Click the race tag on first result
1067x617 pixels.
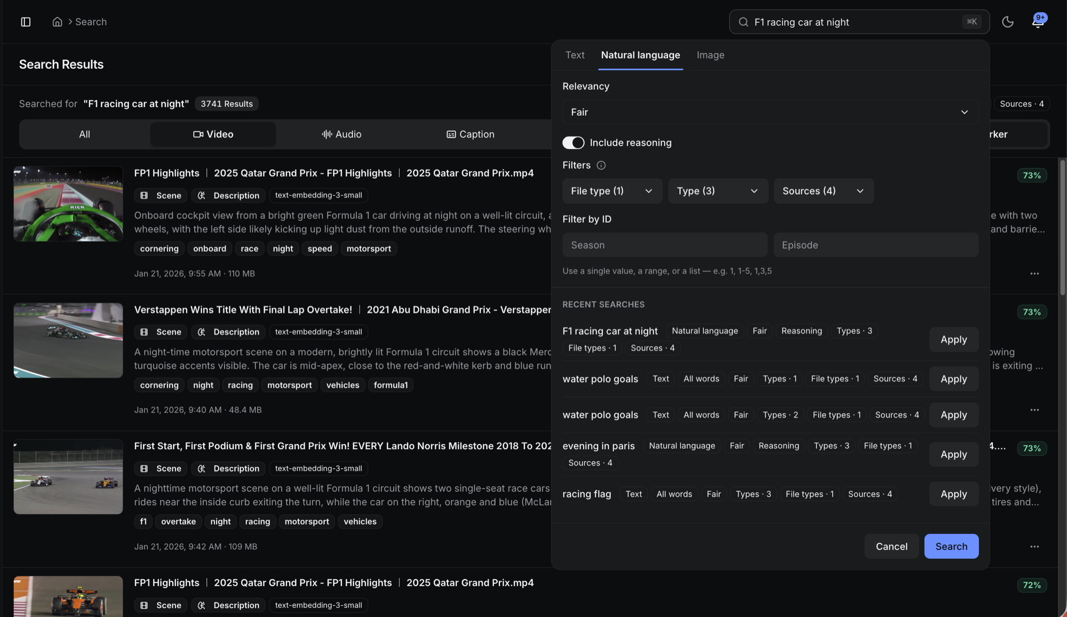coord(249,249)
